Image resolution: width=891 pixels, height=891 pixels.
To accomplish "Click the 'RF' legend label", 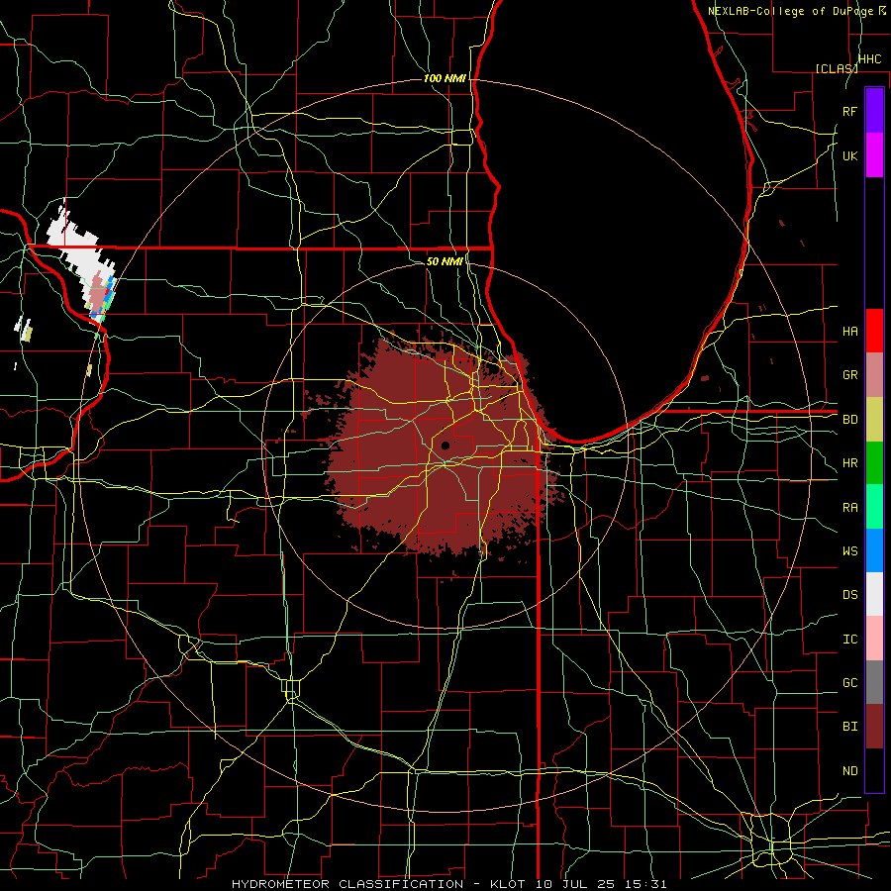I will [849, 111].
